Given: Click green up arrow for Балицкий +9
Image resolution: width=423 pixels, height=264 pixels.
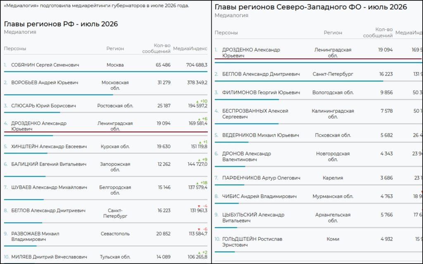Looking at the screenshot, I should (x=199, y=160).
